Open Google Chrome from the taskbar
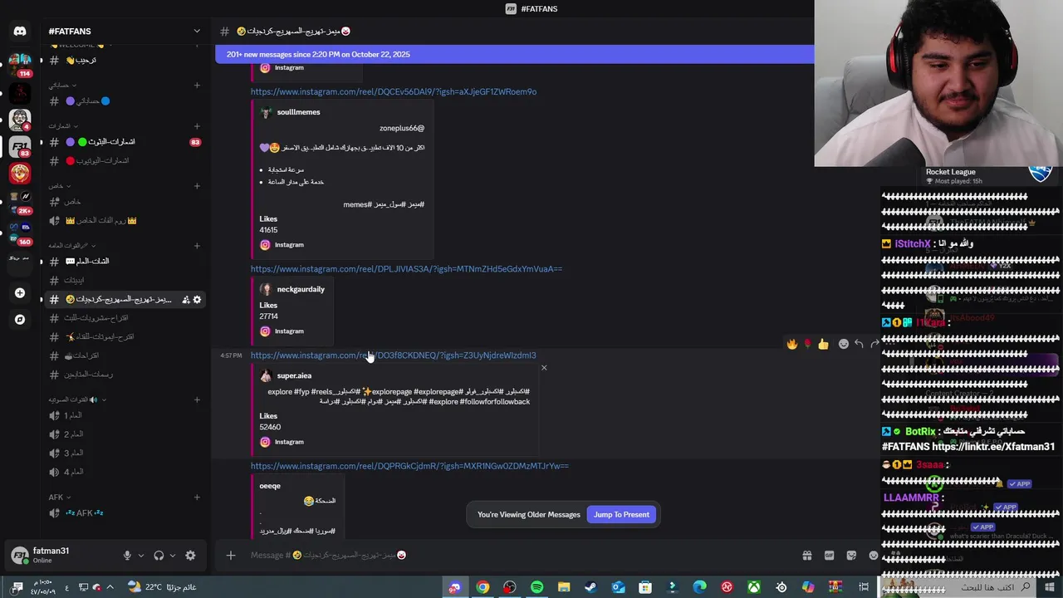This screenshot has width=1063, height=598. pyautogui.click(x=483, y=587)
